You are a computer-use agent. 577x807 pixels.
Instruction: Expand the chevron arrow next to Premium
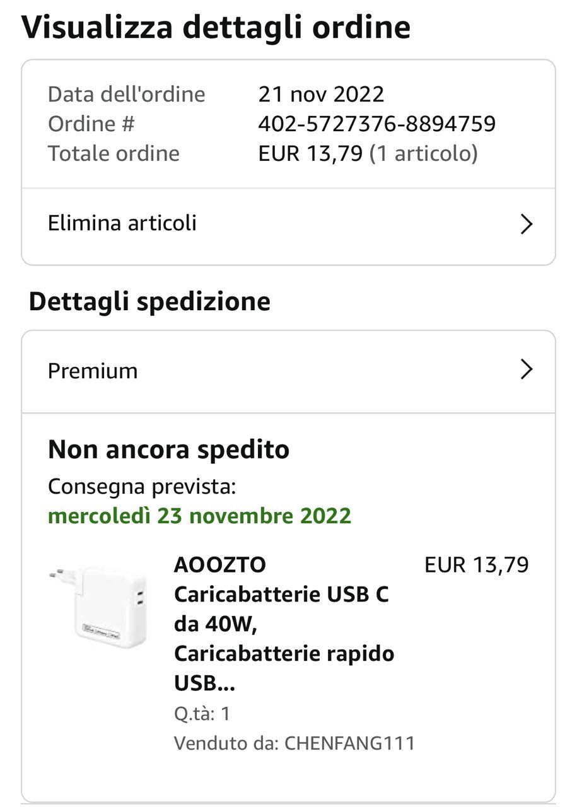527,370
